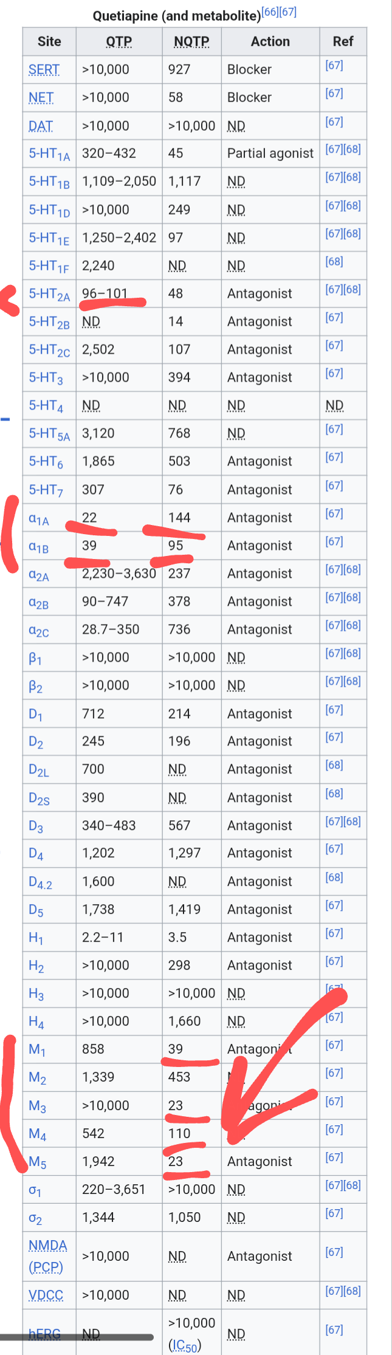The width and height of the screenshot is (392, 1355).
Task: Select the QTP column header
Action: click(119, 41)
